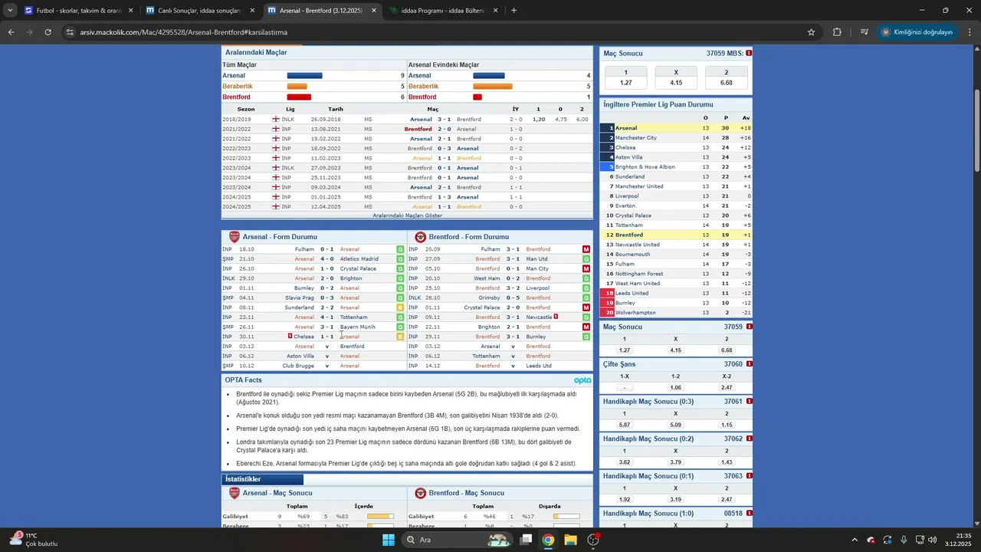The height and width of the screenshot is (552, 981).
Task: Select Handikap (0:3) home odds 5.87
Action: tap(625, 425)
